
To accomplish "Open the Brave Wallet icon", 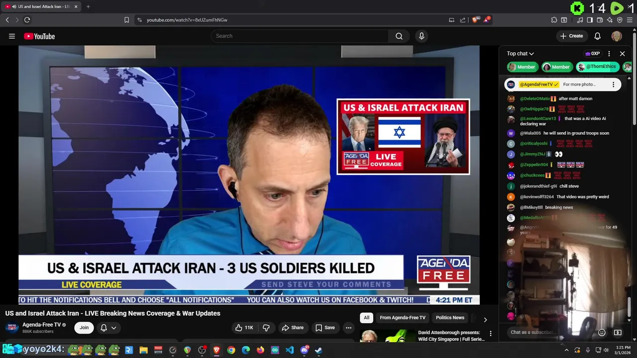I will (x=600, y=20).
